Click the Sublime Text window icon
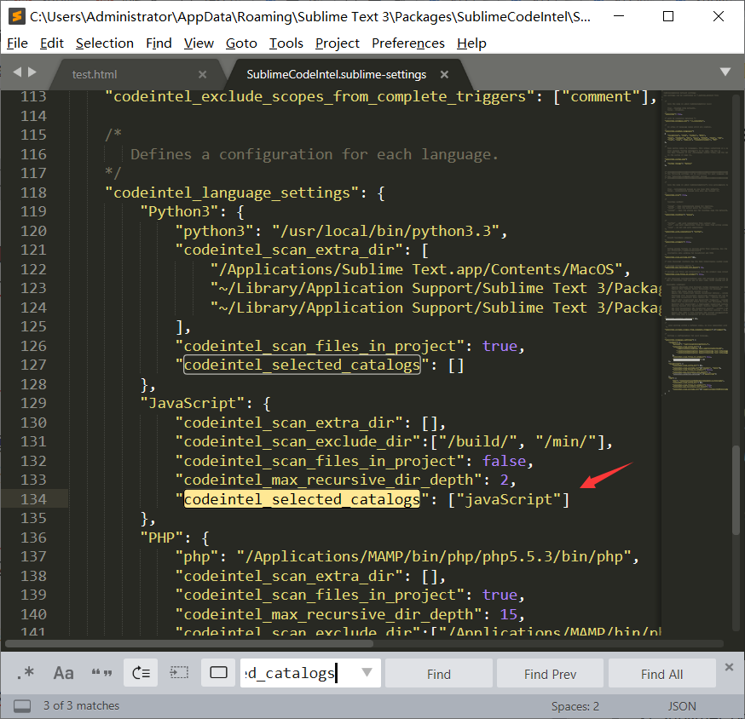The width and height of the screenshot is (745, 719). coord(17,17)
